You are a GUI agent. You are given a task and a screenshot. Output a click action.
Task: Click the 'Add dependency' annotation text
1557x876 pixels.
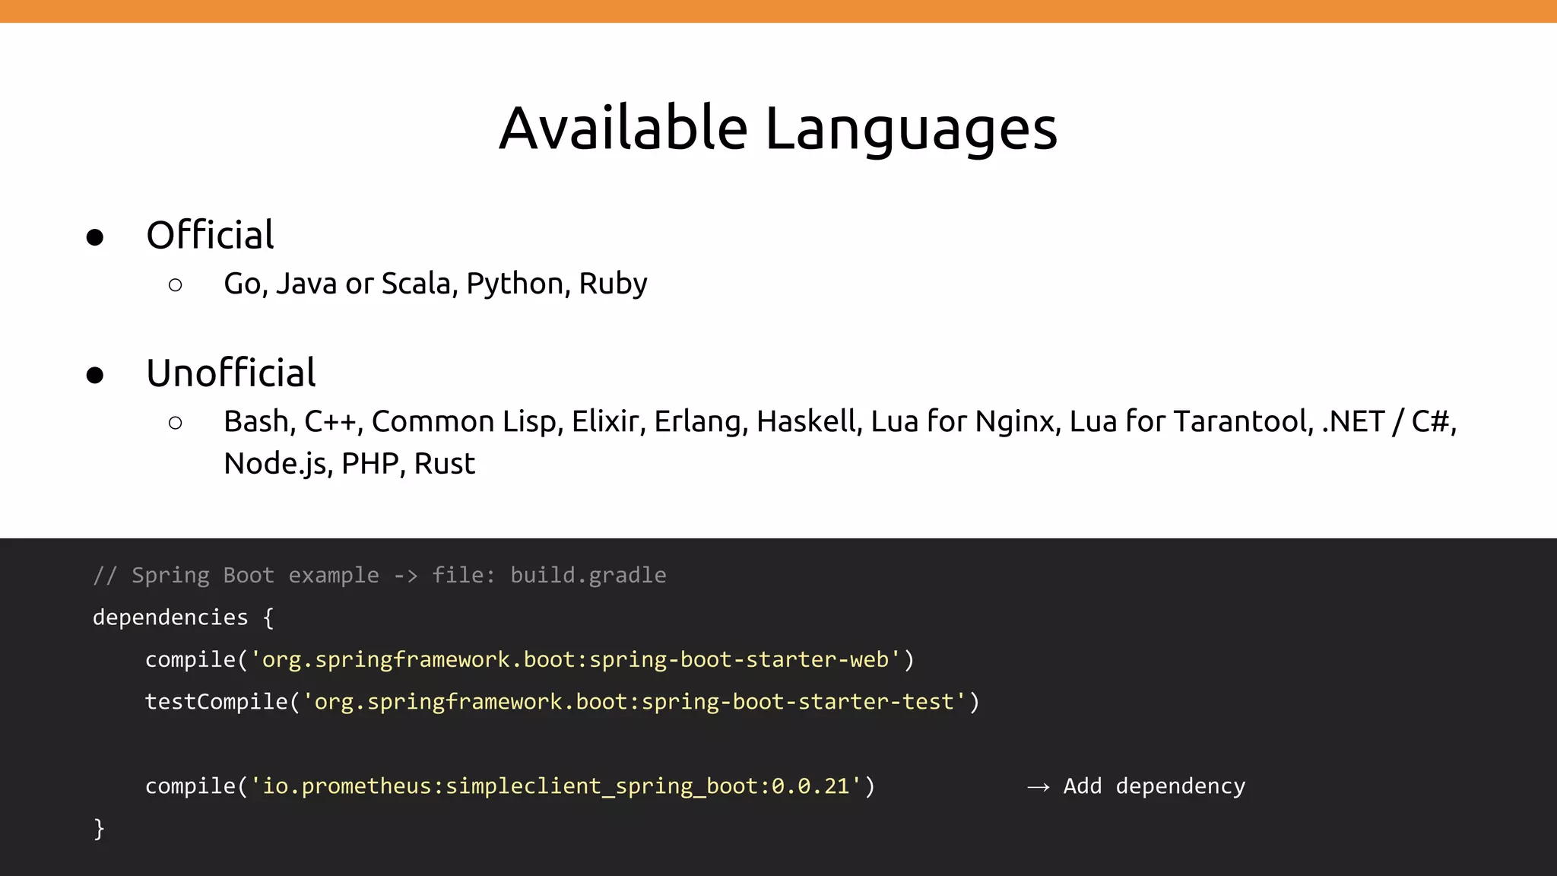coord(1154,786)
